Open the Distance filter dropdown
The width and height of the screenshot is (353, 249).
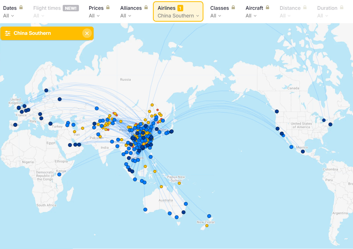pos(293,12)
